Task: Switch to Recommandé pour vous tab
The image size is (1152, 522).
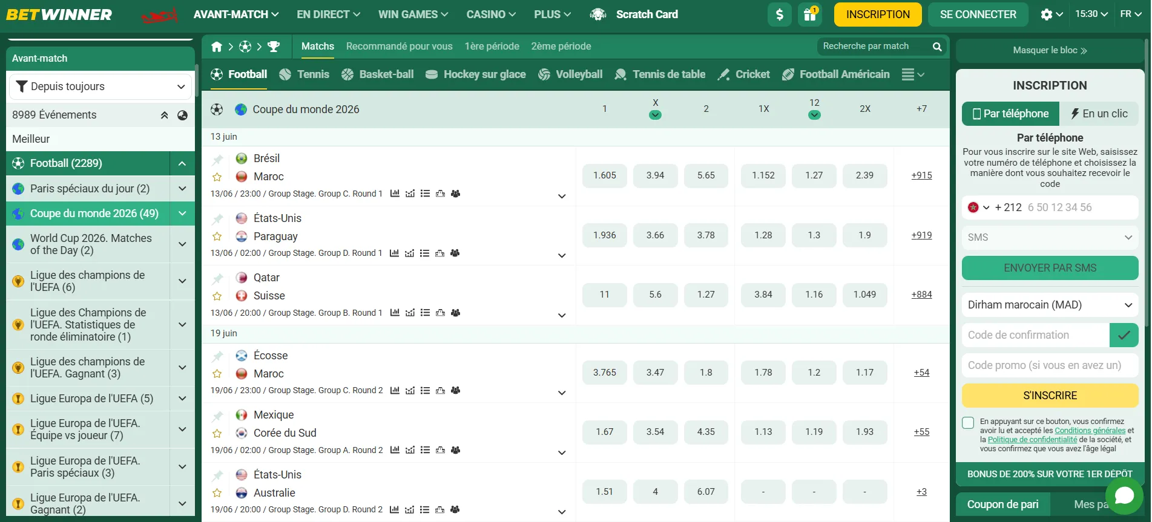Action: click(x=399, y=47)
